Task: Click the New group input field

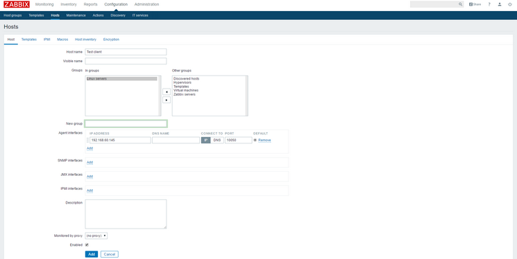Action: pos(126,124)
